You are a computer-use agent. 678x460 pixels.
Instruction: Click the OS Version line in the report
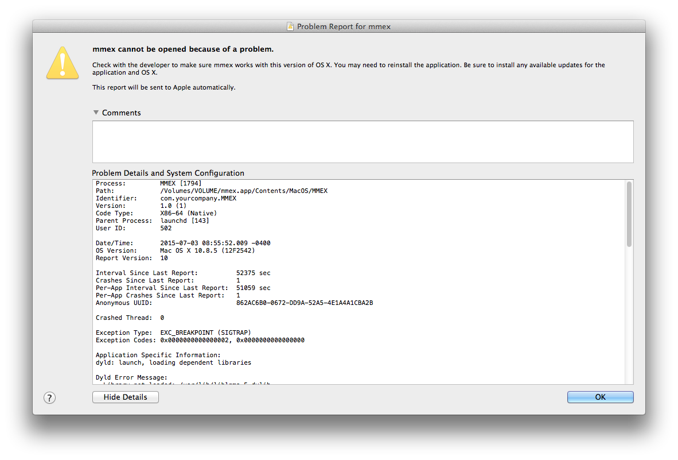point(175,250)
